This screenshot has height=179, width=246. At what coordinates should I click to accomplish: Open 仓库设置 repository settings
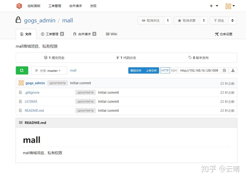click(223, 34)
